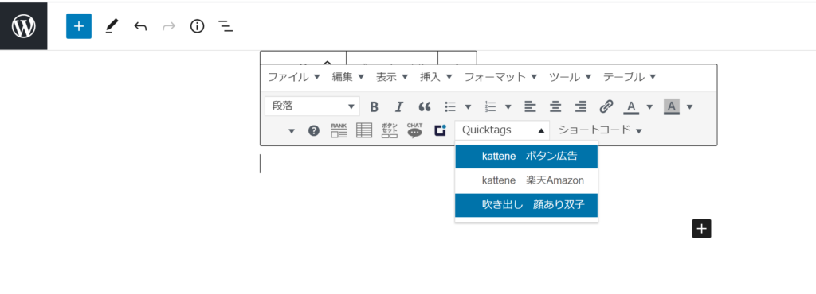Open the ショートコード dropdown
The width and height of the screenshot is (816, 294).
(x=600, y=130)
